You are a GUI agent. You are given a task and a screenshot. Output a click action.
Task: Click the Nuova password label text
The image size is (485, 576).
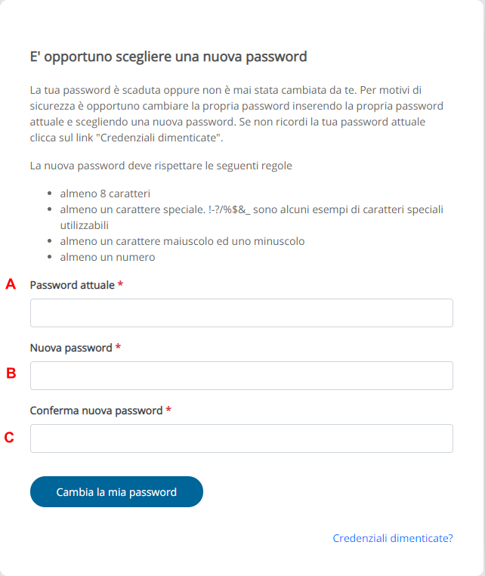71,348
